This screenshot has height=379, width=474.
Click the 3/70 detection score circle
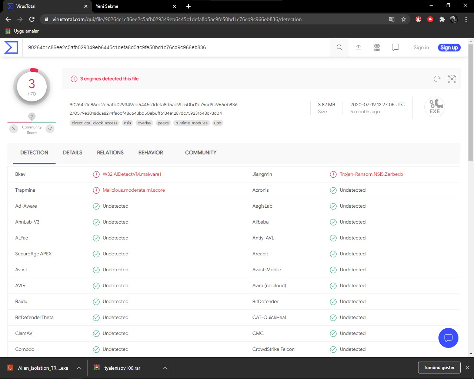click(32, 87)
